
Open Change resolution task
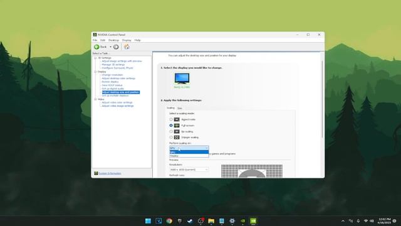point(112,75)
